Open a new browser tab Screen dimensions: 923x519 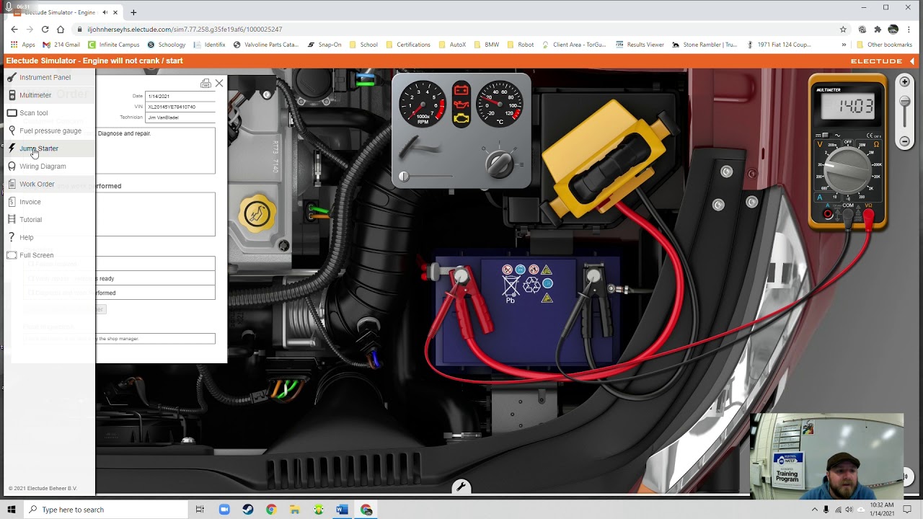click(x=133, y=12)
